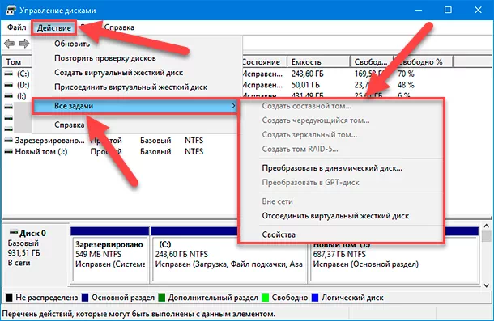Open Свойства from the submenu
Viewport: 494px width, 321px height.
tap(279, 234)
